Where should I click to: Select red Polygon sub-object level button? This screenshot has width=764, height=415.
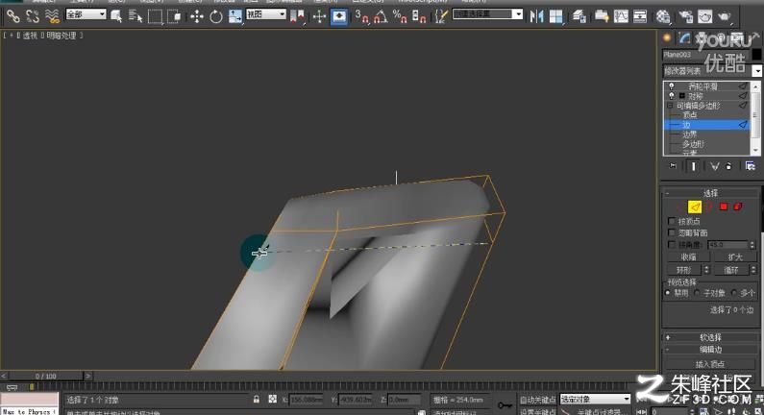(x=724, y=207)
